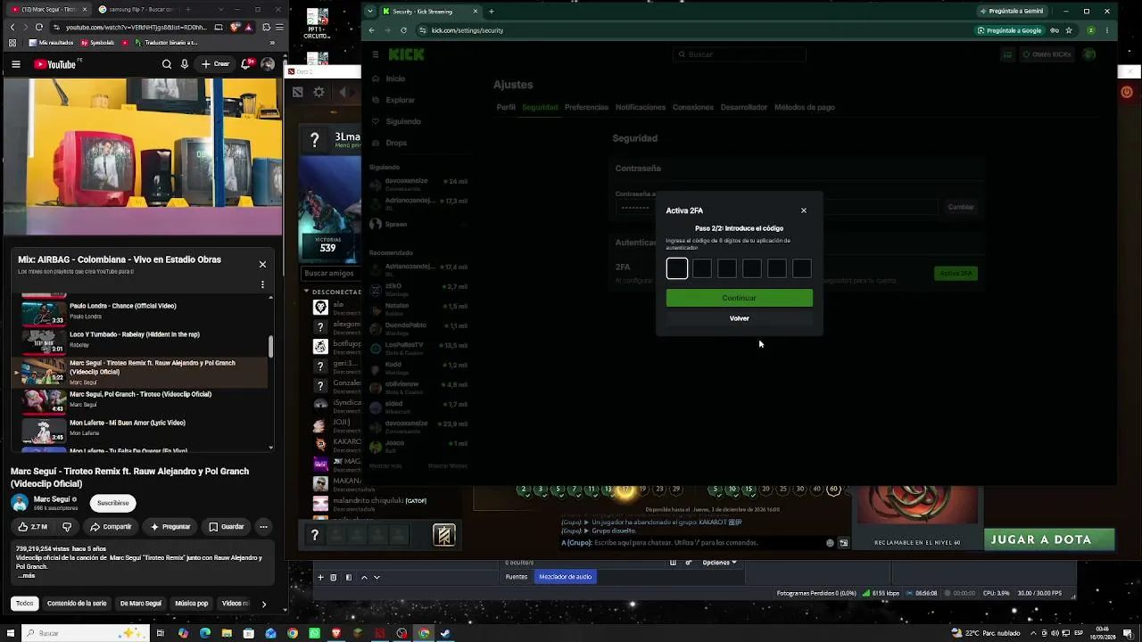
Task: Close the Mix AIRBAG playlist panel
Action: tap(262, 264)
